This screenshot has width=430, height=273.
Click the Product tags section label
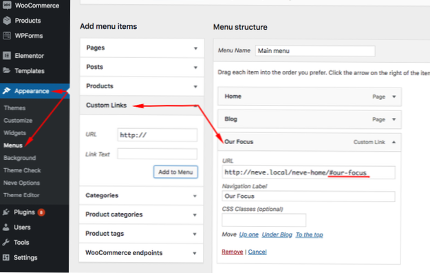point(105,234)
